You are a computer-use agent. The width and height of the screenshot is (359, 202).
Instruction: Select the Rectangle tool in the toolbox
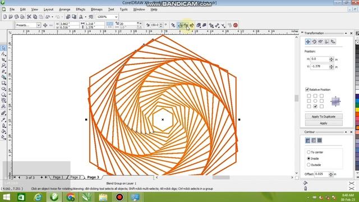tap(3, 83)
